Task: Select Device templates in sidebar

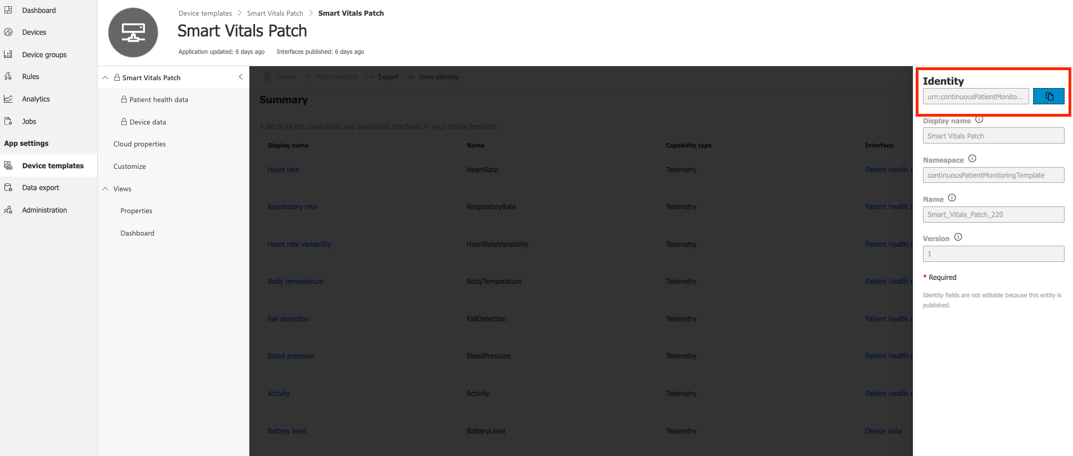Action: click(53, 165)
